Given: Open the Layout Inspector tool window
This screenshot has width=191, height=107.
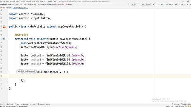Looking at the screenshot, I should [186, 104].
